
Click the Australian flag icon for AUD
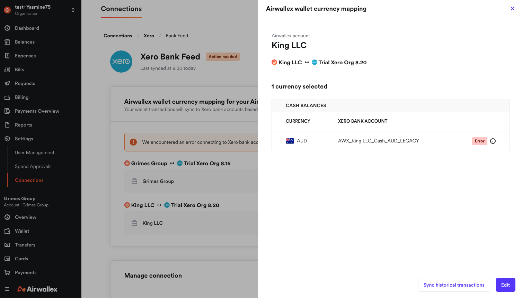pos(290,141)
